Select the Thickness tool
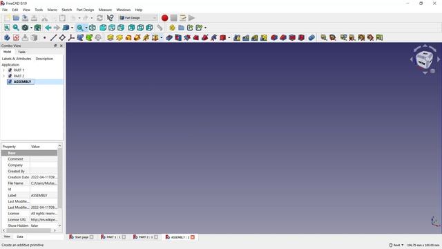Screen dimensions: 442x249 [x=301, y=37]
